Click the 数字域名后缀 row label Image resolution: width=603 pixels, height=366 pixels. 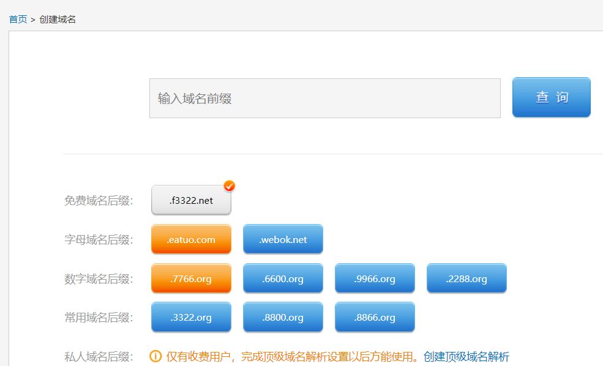(99, 278)
